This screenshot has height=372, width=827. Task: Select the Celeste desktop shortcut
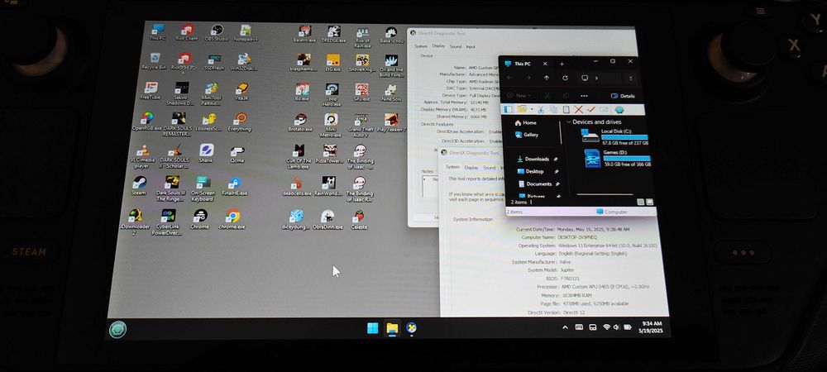pyautogui.click(x=359, y=220)
